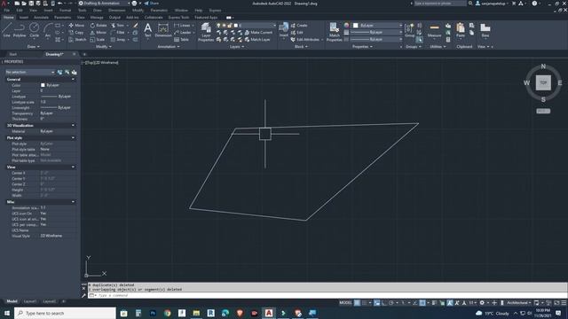Image resolution: width=568 pixels, height=319 pixels.
Task: Toggle object snap in status bar
Action: [422, 303]
